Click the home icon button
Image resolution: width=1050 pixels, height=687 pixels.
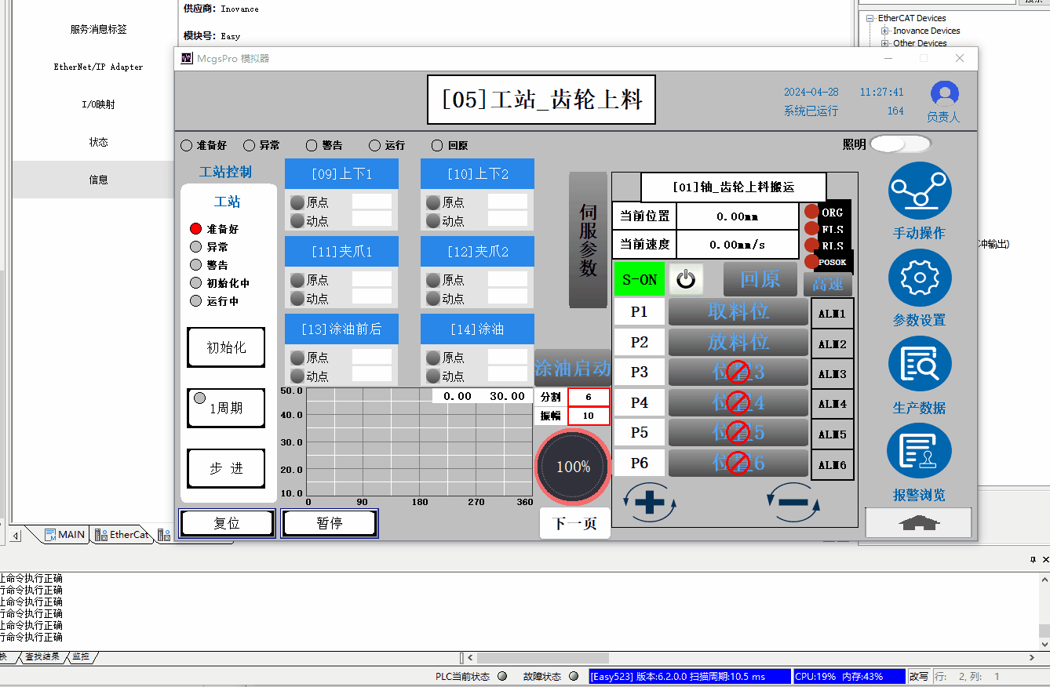click(919, 523)
